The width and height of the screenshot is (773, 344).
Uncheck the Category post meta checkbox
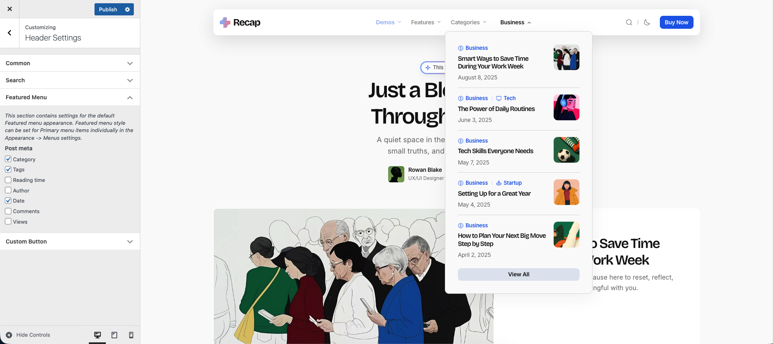point(8,159)
